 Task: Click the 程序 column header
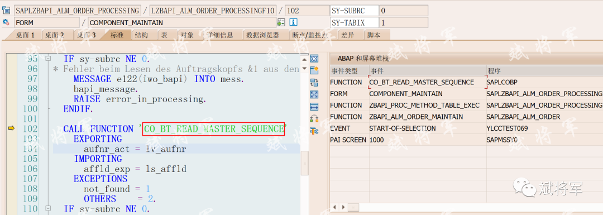click(x=544, y=71)
